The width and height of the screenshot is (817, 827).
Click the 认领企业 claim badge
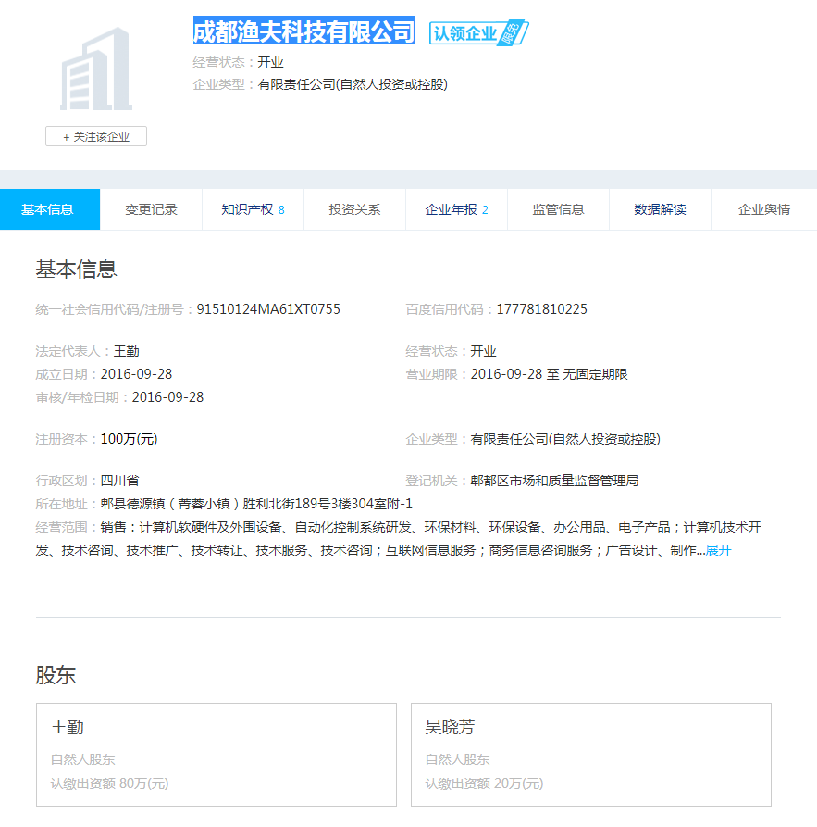477,33
